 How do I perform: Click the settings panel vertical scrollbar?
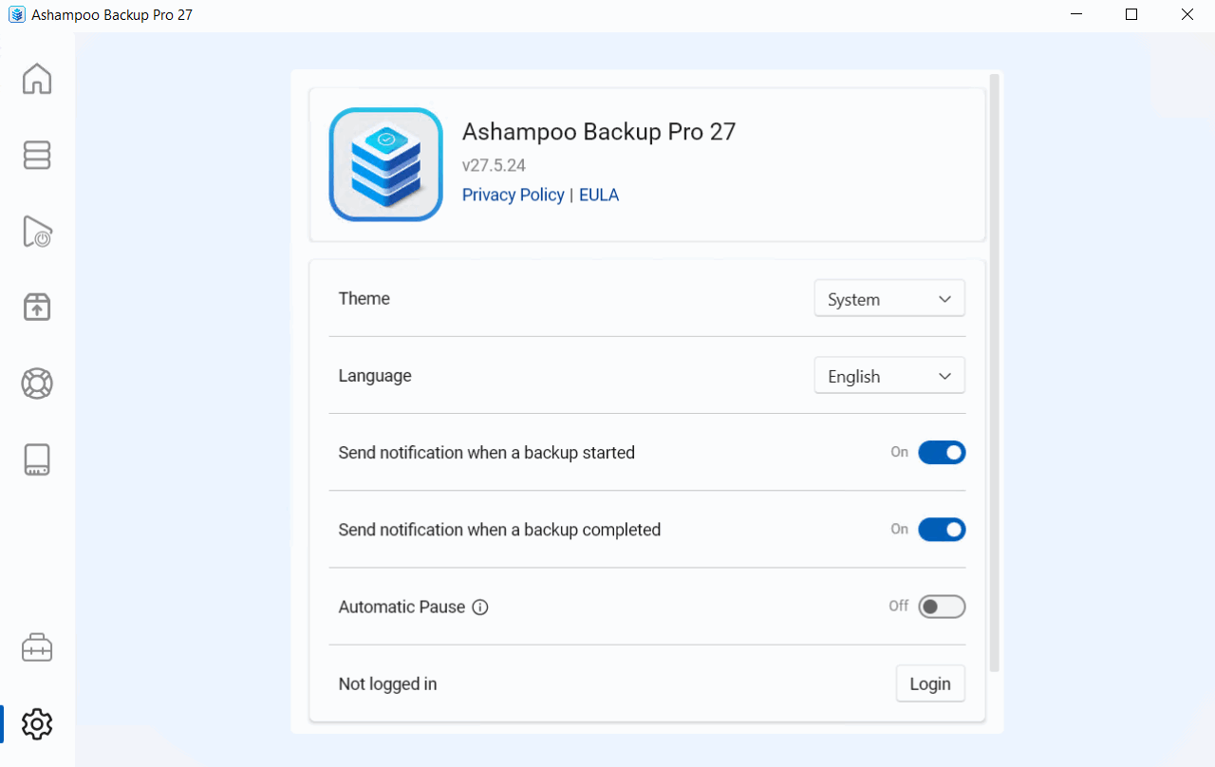pos(994,373)
